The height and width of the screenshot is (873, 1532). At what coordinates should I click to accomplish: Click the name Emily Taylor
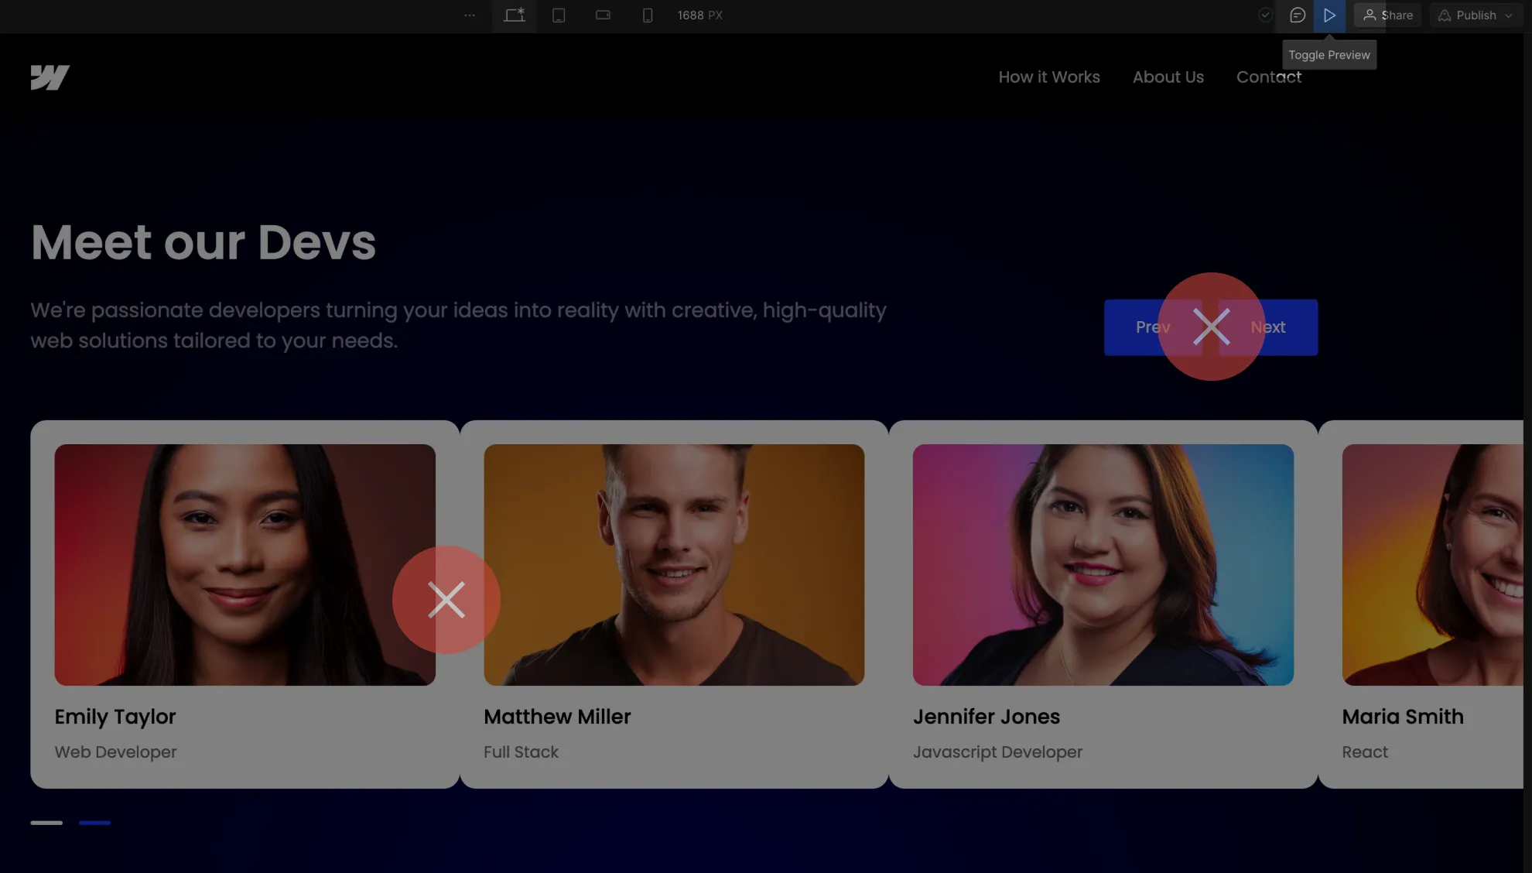click(x=115, y=717)
